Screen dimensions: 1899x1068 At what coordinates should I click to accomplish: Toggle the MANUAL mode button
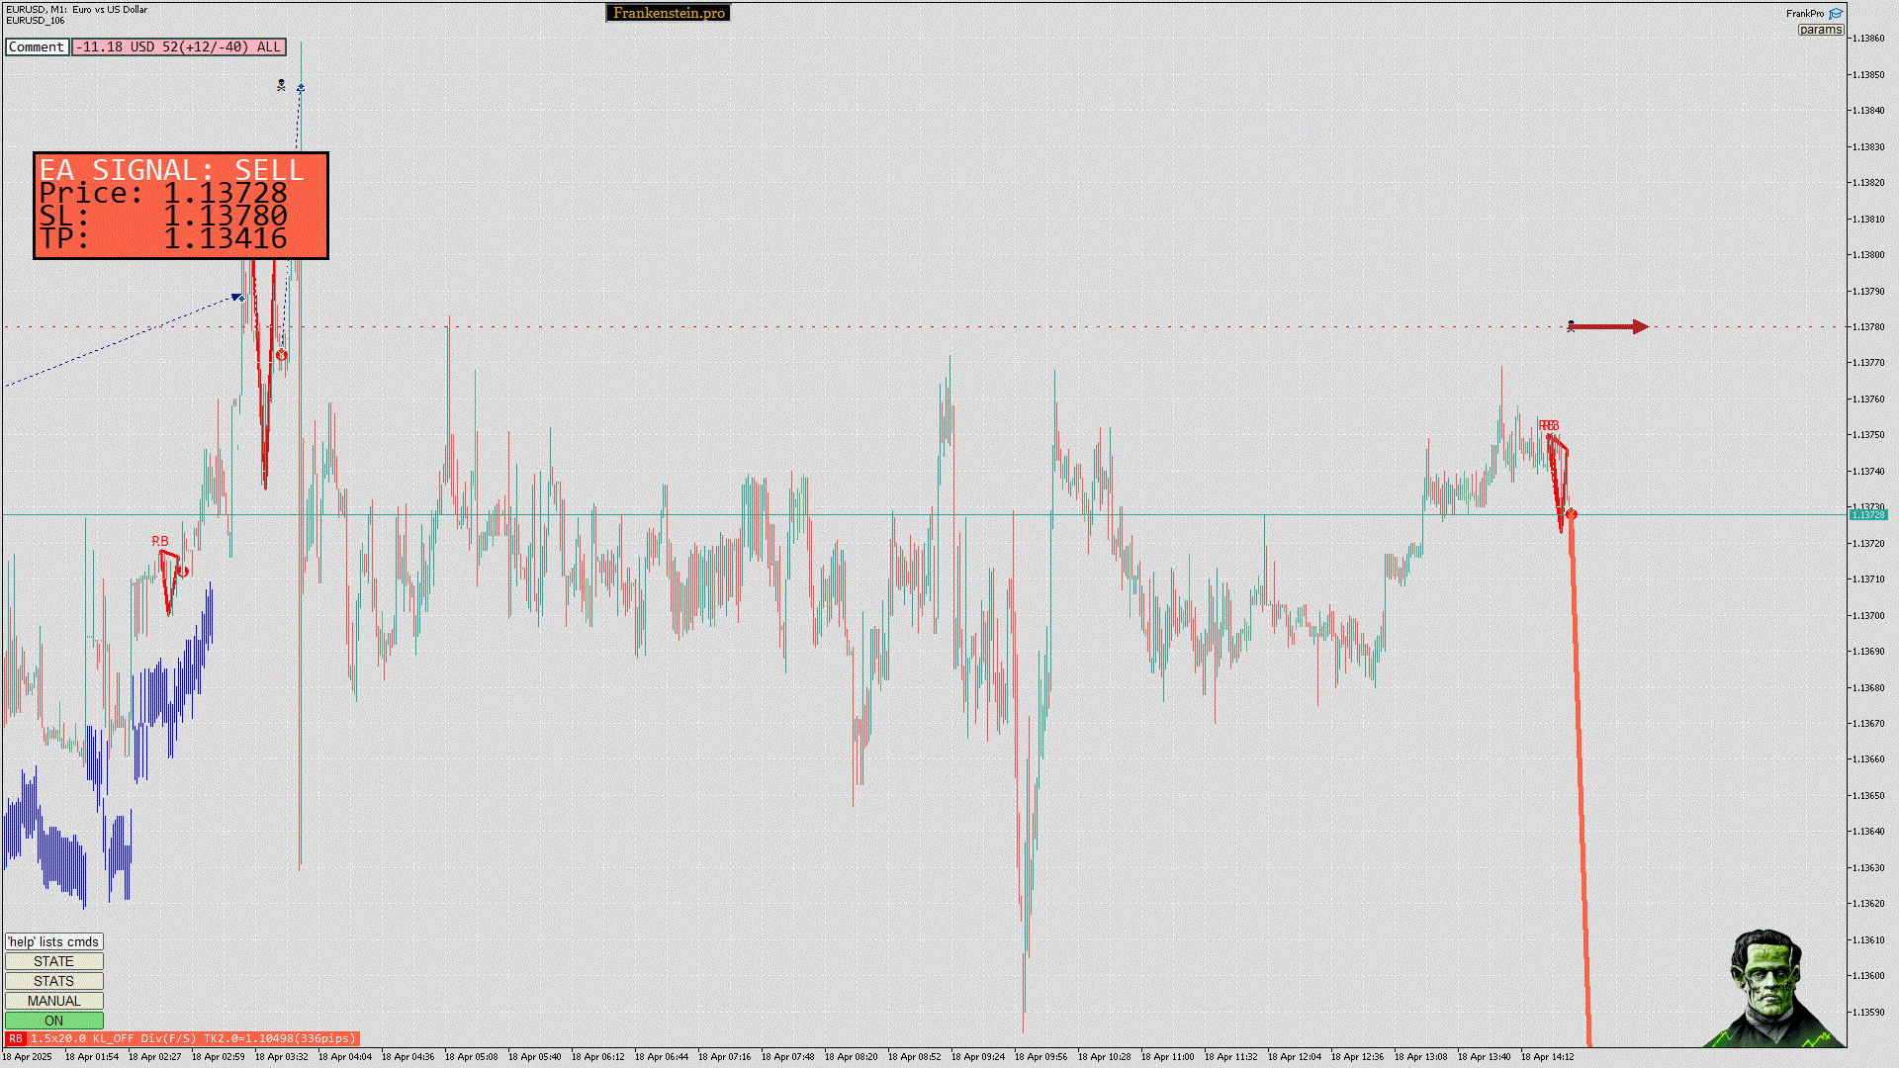click(x=53, y=1001)
